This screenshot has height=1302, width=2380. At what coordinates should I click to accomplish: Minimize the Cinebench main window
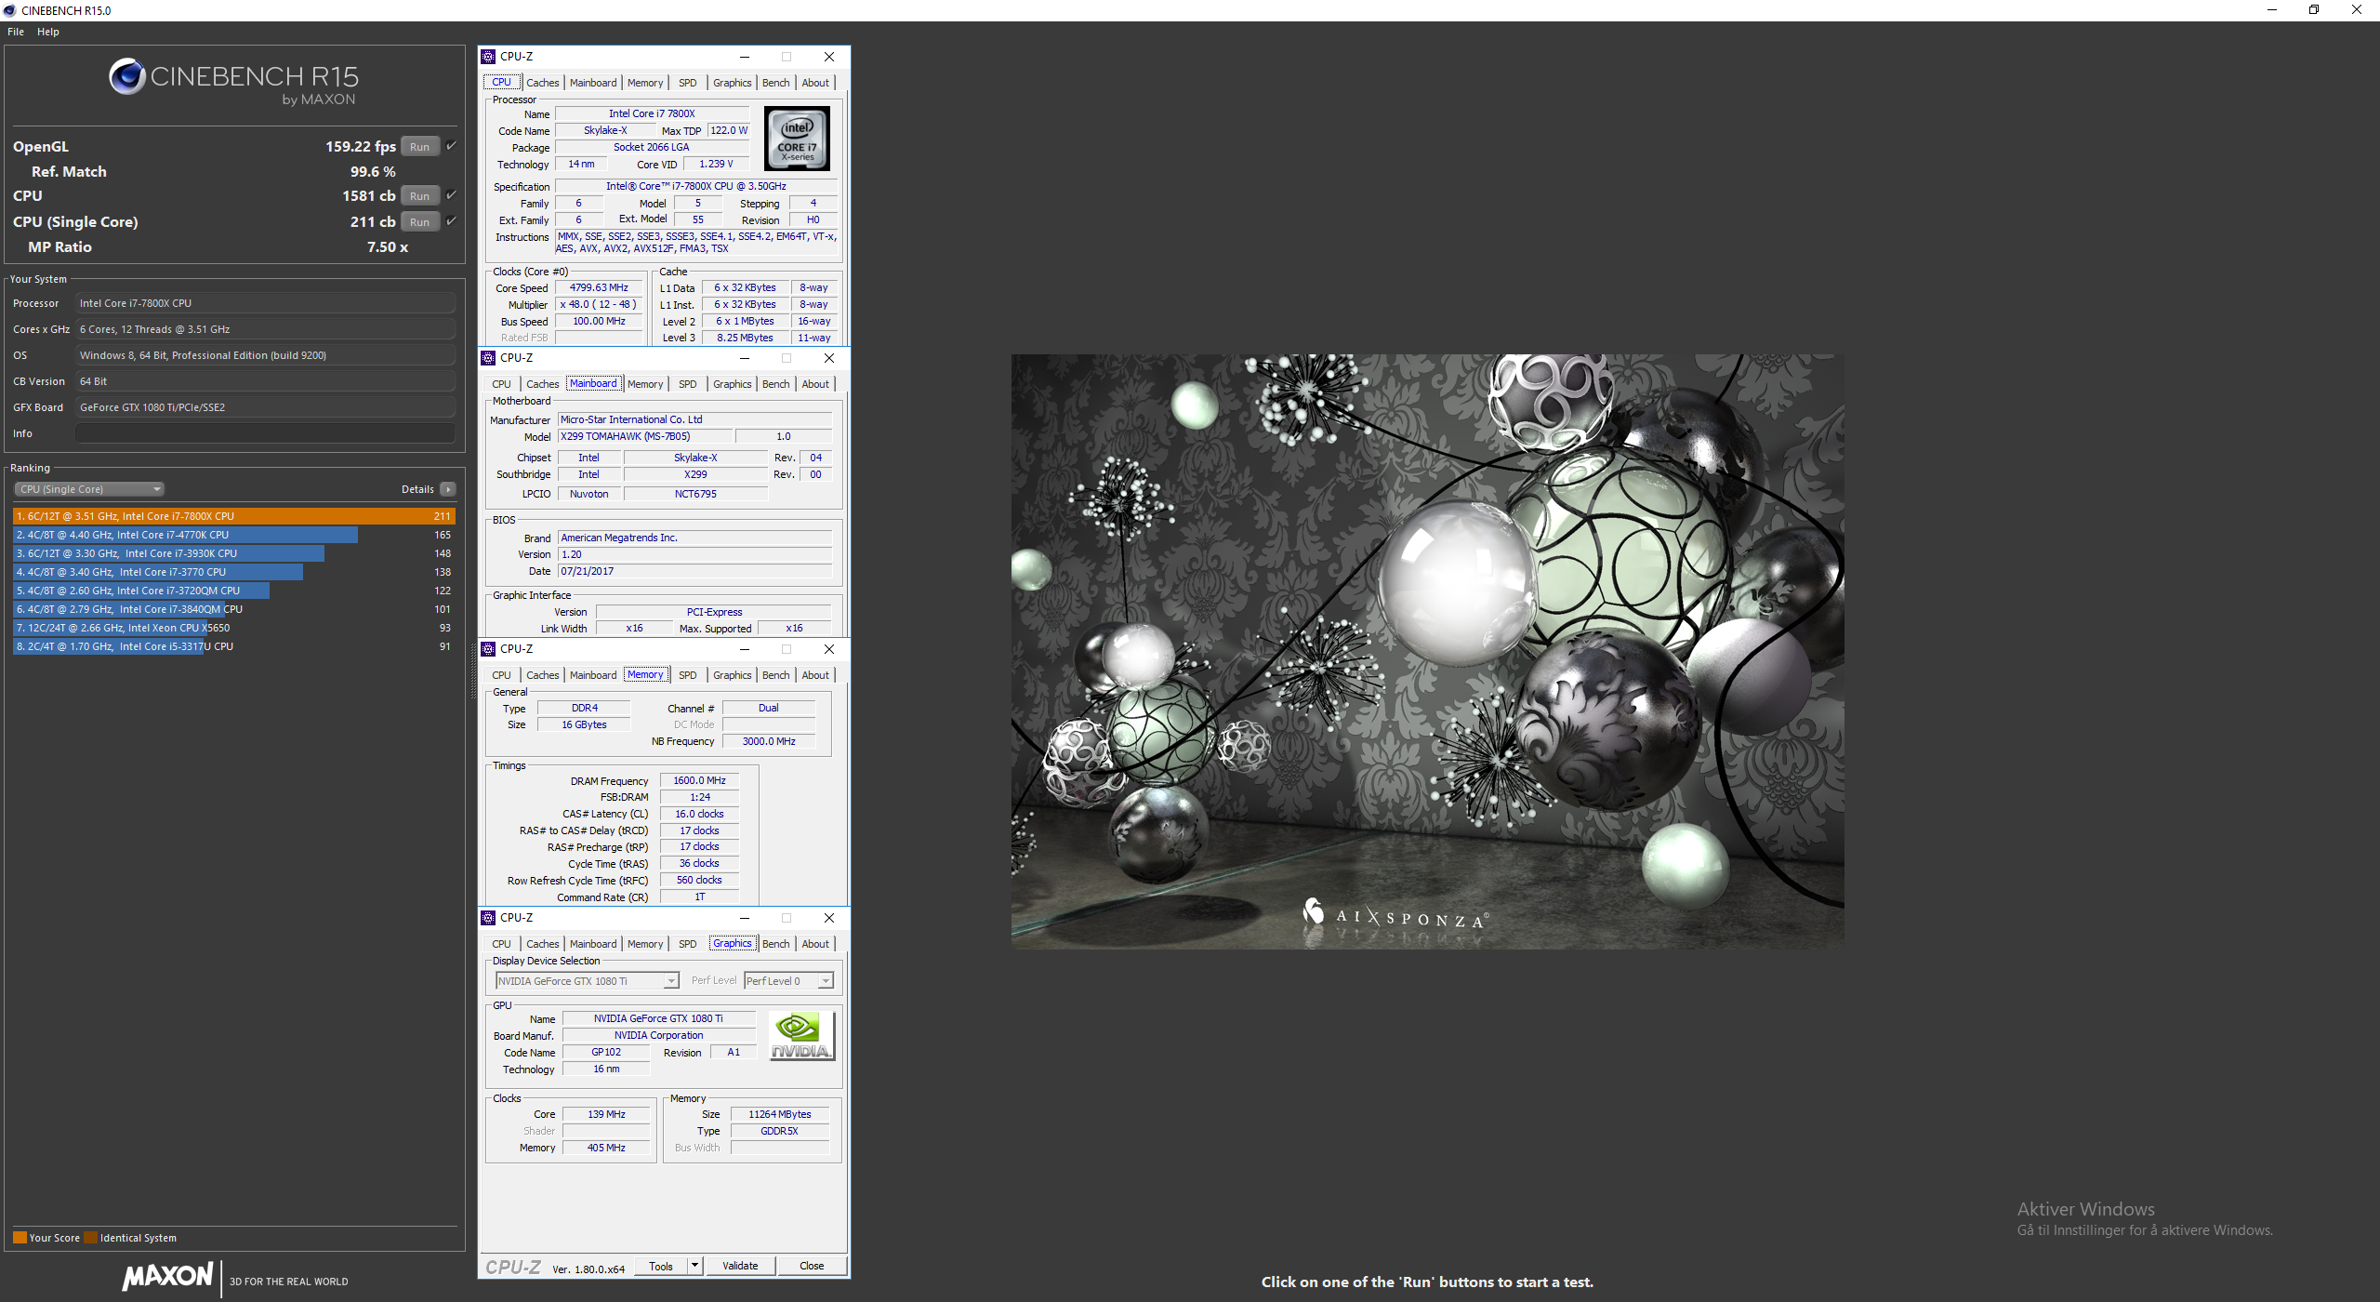click(2272, 10)
